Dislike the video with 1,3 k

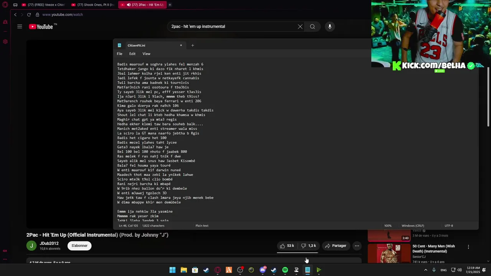(309, 246)
